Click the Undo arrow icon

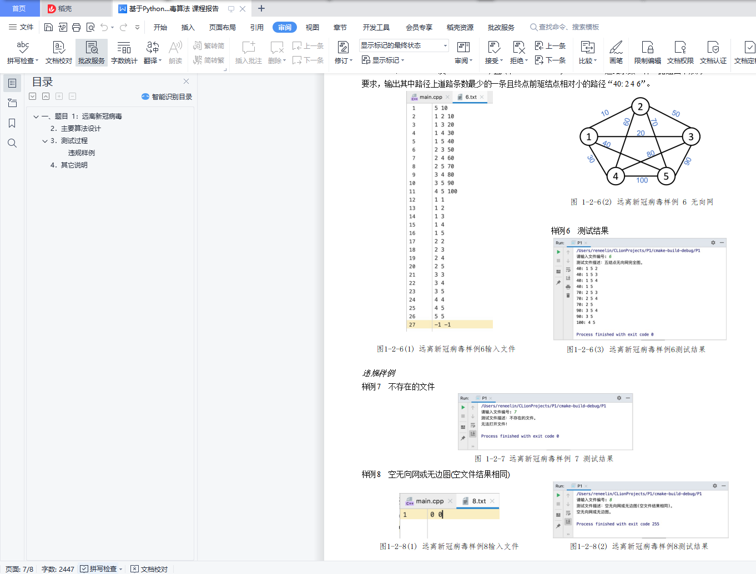click(x=104, y=27)
